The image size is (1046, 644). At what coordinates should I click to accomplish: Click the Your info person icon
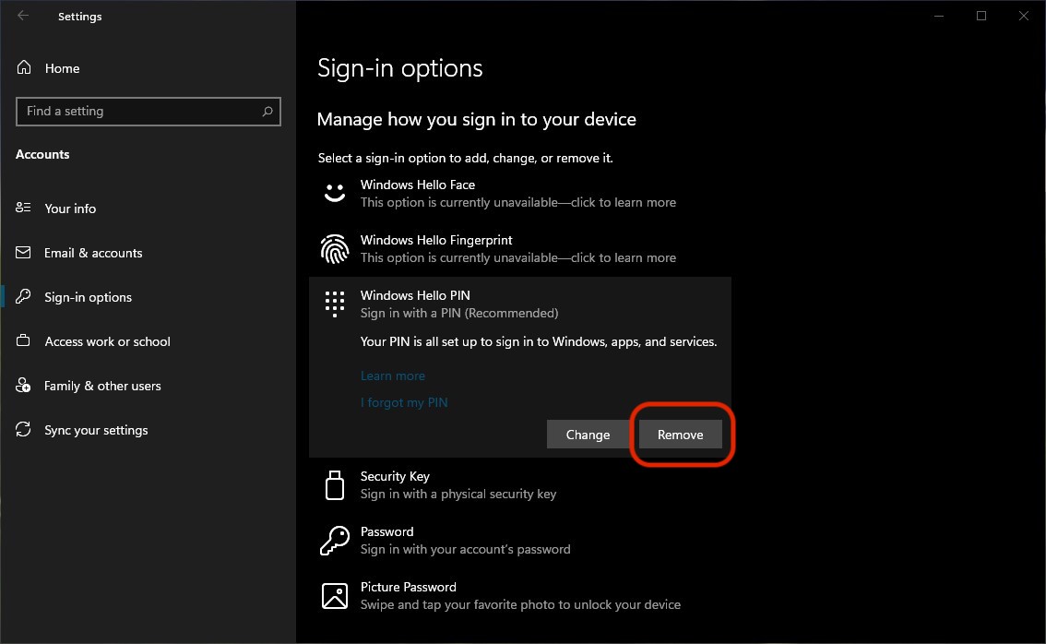23,208
